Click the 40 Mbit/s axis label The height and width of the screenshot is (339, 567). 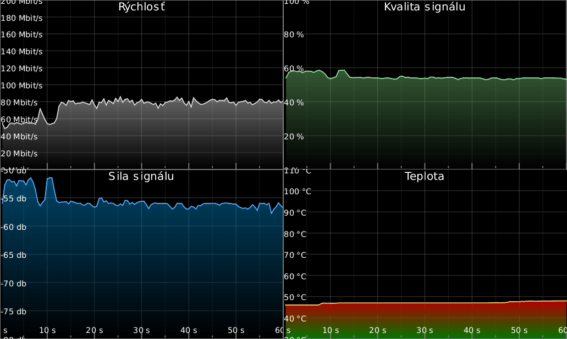point(19,137)
